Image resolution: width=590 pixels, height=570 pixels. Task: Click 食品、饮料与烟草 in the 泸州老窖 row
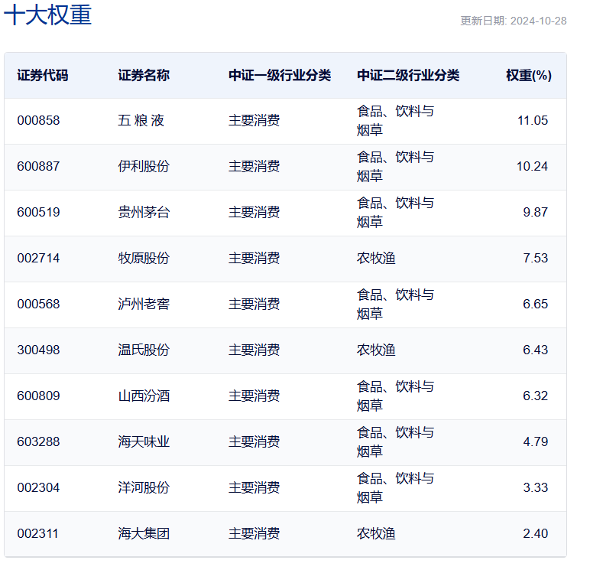tap(395, 304)
